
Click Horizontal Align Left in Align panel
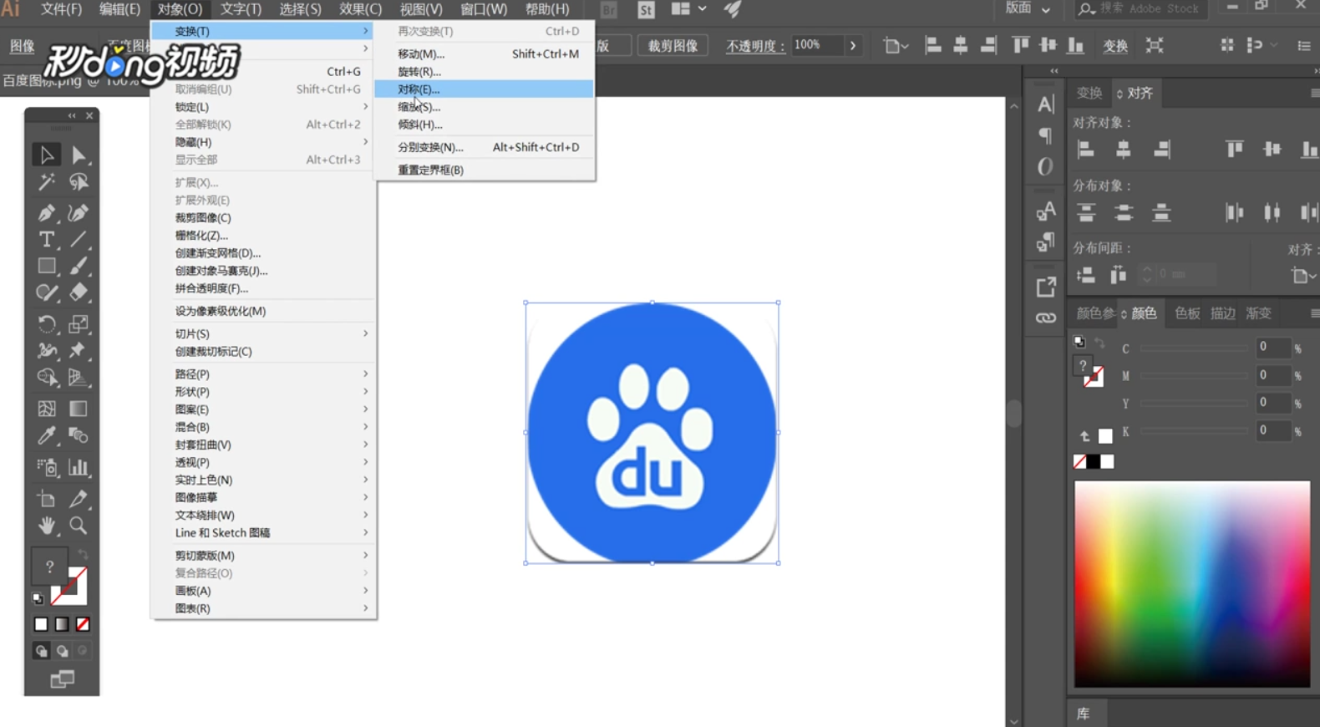(x=1085, y=150)
